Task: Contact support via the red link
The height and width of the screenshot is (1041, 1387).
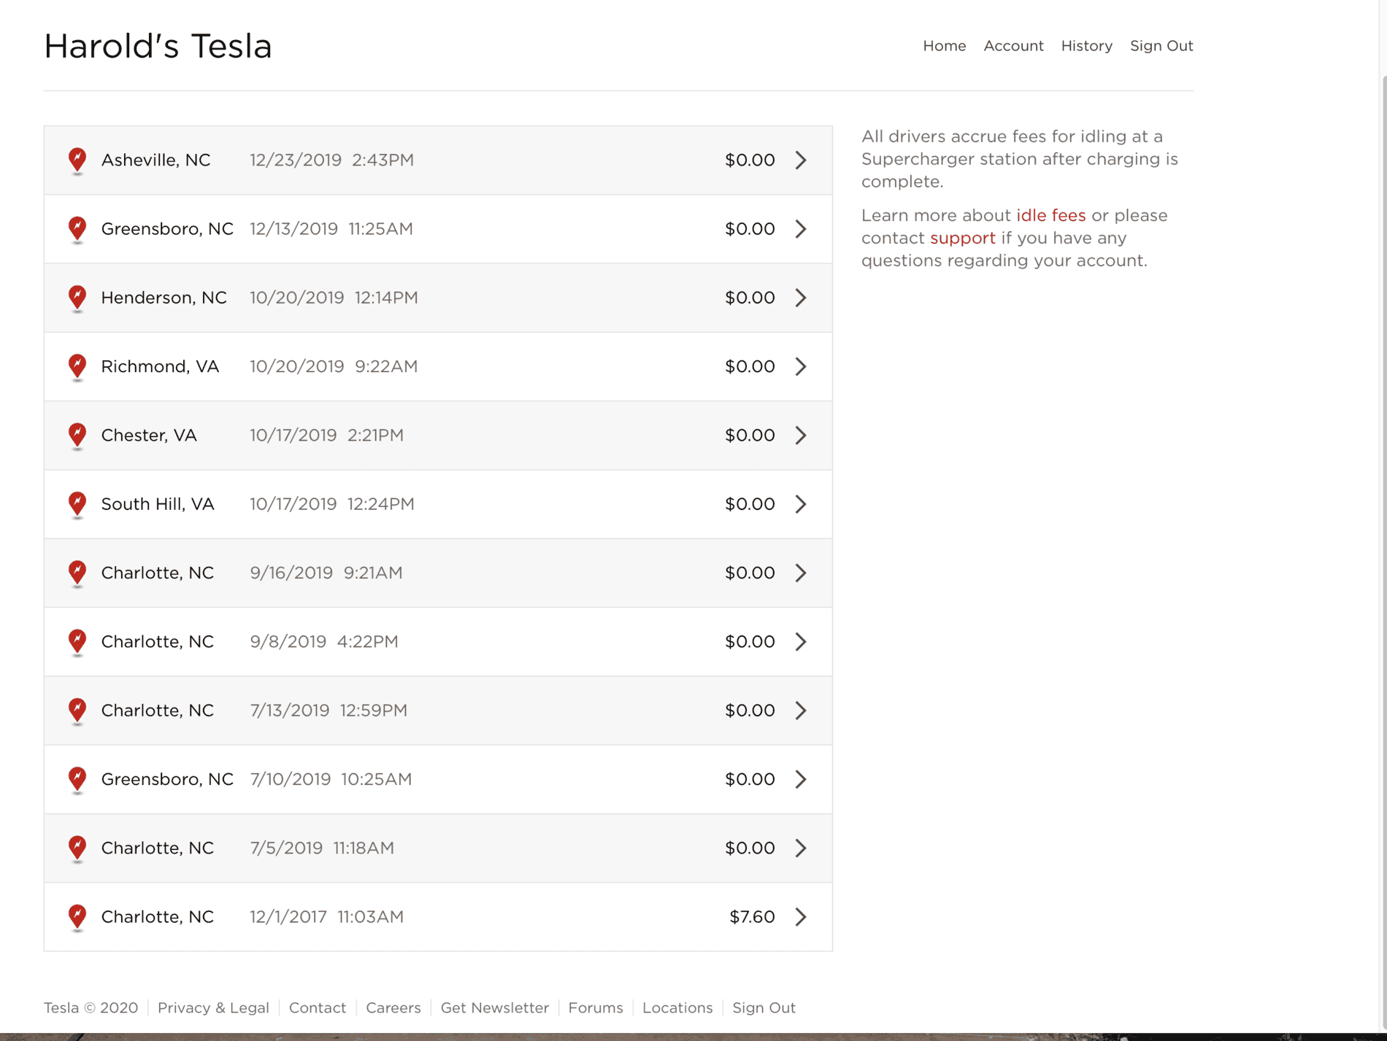Action: 962,238
